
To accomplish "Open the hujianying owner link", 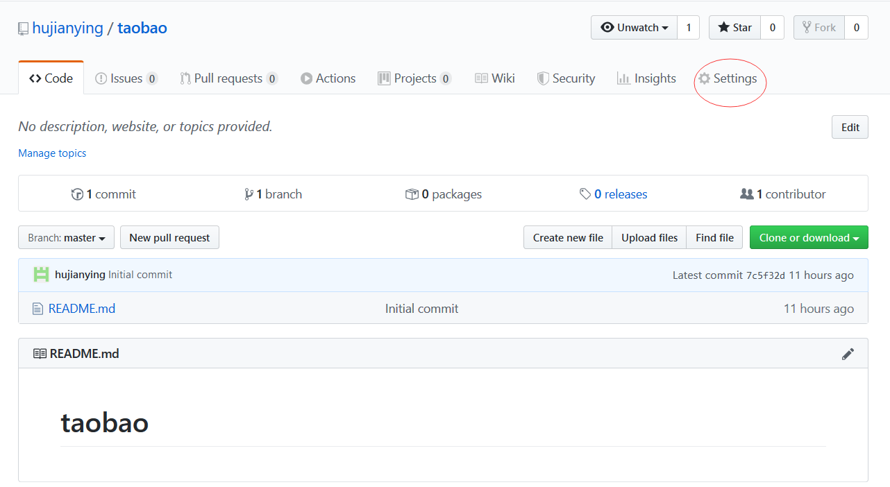I will click(67, 28).
